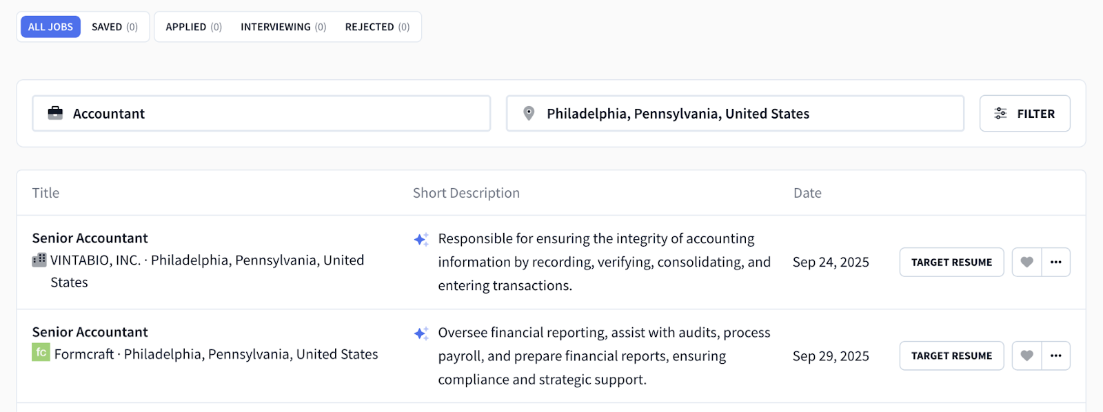
Task: Click the green Formcraft fc logo
Action: (x=41, y=353)
